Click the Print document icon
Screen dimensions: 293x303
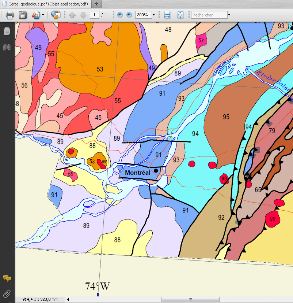pos(9,15)
